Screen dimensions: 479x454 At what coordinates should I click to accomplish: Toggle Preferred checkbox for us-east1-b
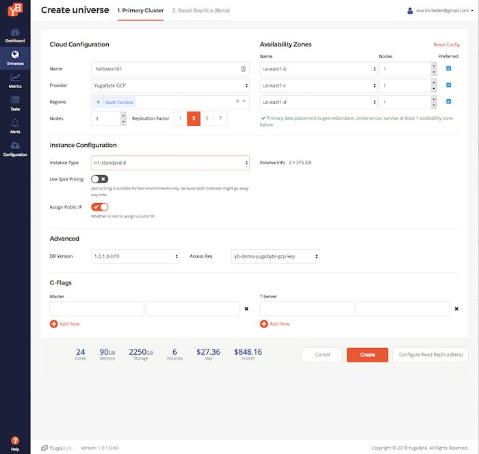pyautogui.click(x=448, y=68)
